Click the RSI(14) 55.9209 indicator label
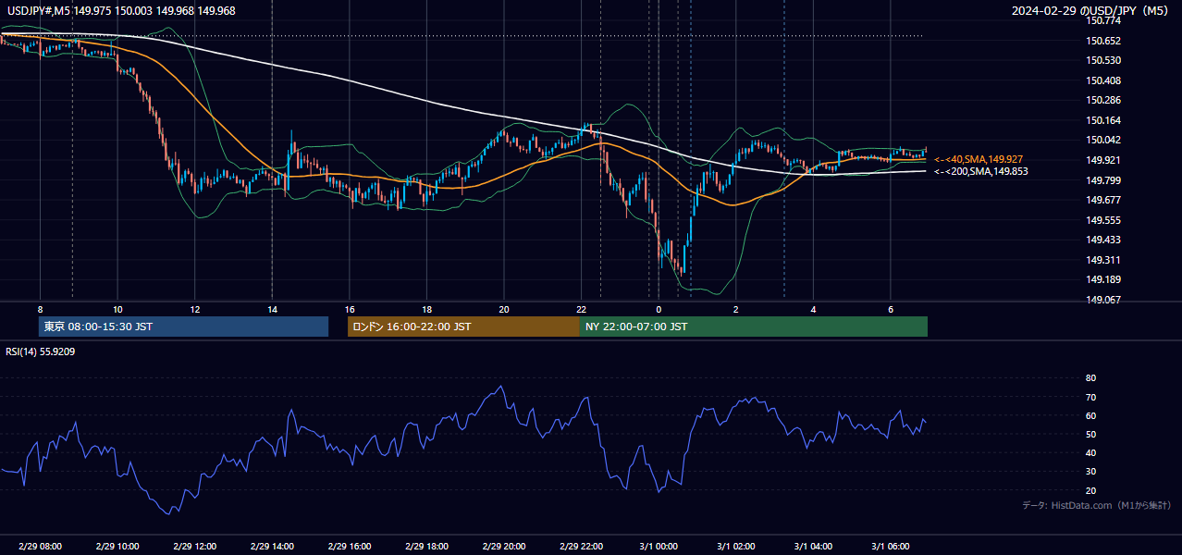1182x555 pixels. (40, 351)
